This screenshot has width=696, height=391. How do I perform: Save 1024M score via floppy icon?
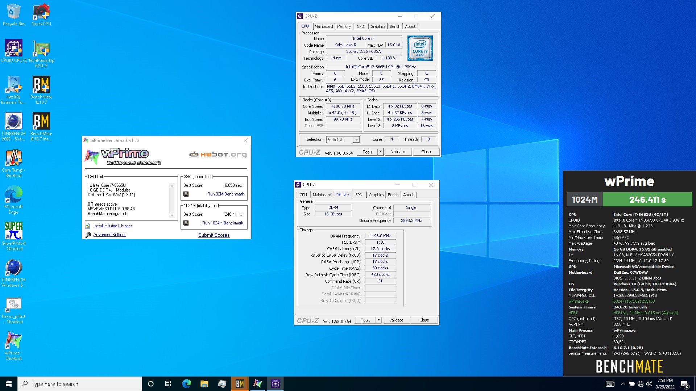point(186,223)
